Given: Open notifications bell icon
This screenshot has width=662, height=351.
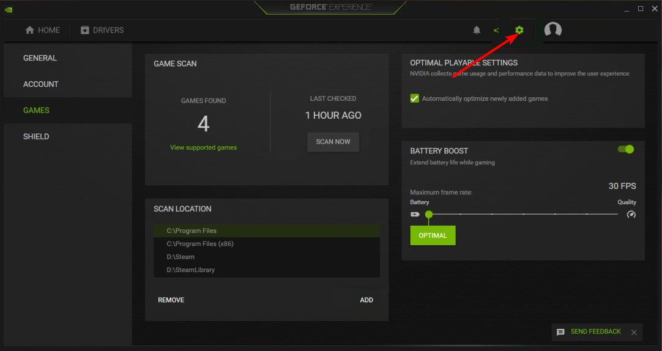Looking at the screenshot, I should click(x=477, y=30).
